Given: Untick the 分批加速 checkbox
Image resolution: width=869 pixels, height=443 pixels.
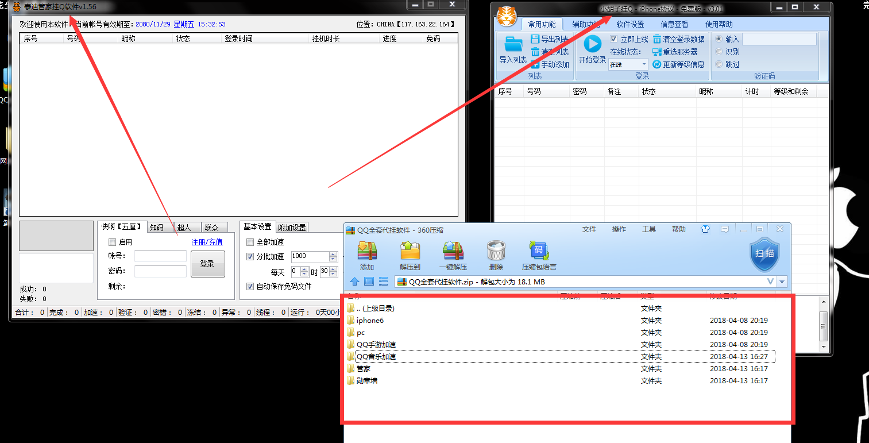Looking at the screenshot, I should click(250, 257).
